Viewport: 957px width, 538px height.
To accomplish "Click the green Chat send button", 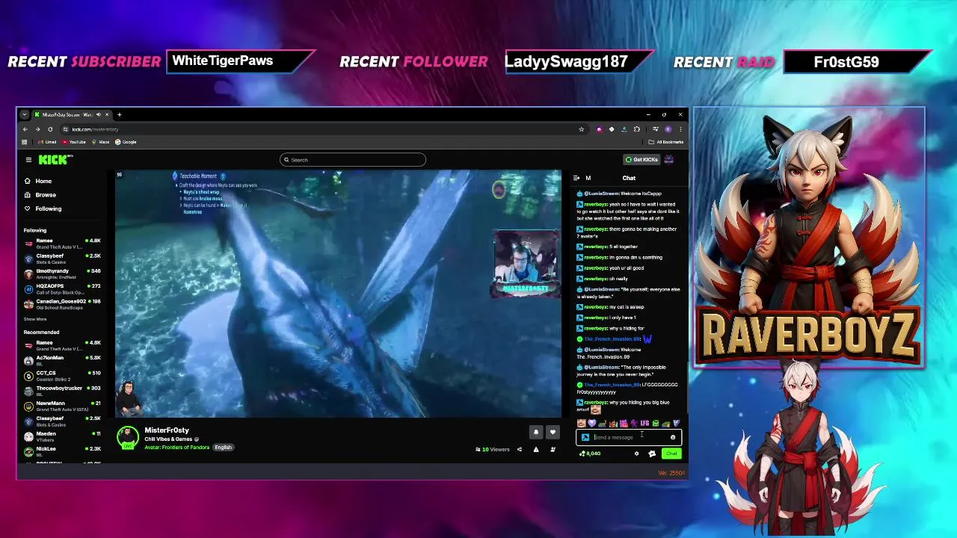I will [671, 454].
